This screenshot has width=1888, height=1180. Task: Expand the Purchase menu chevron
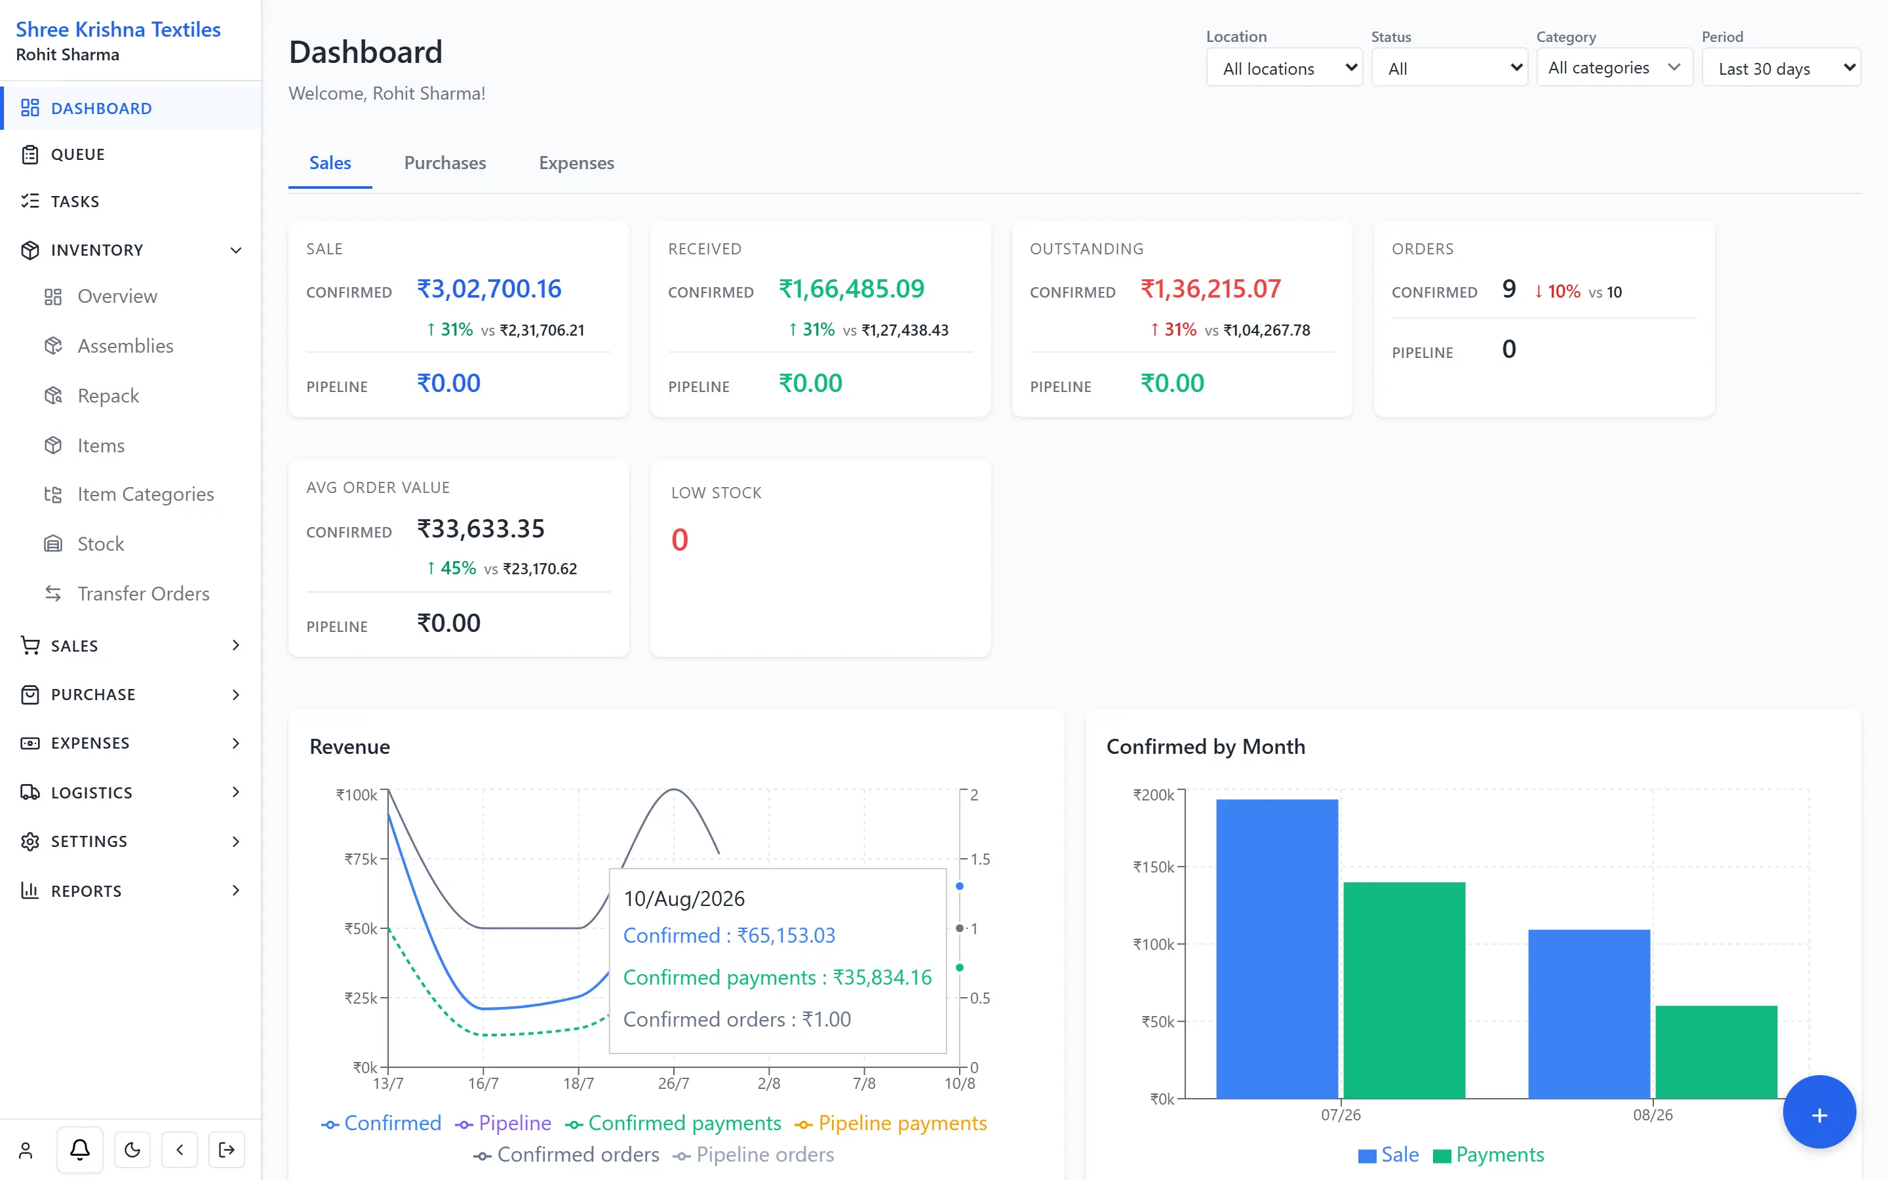point(235,695)
